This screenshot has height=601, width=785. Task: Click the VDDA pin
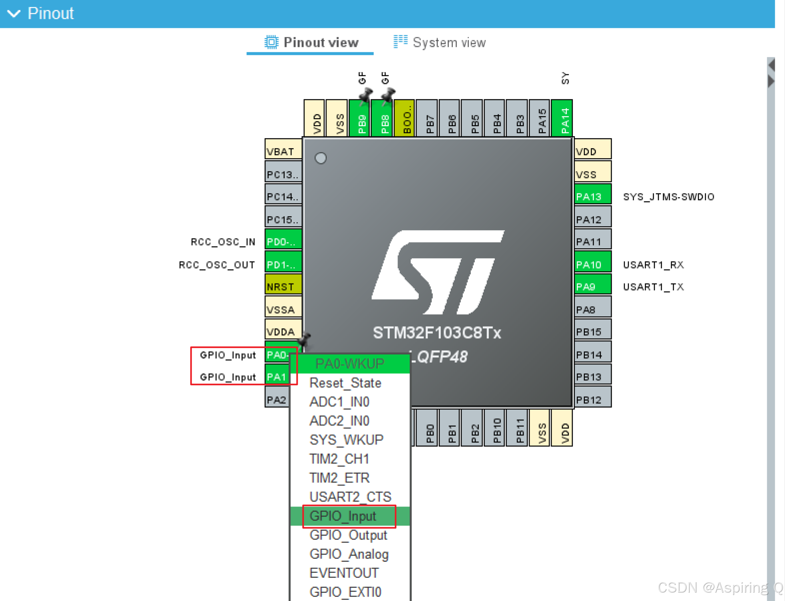pyautogui.click(x=283, y=330)
